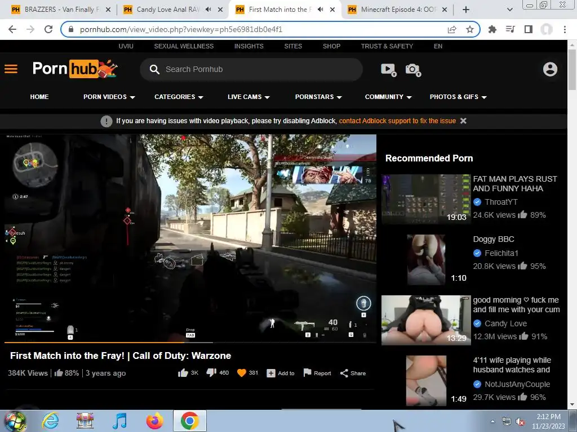
Task: Dislike the video with thumbs down 460
Action: tap(212, 373)
